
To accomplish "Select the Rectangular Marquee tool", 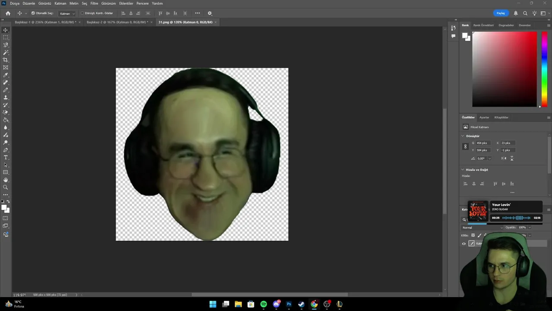I will pos(6,37).
